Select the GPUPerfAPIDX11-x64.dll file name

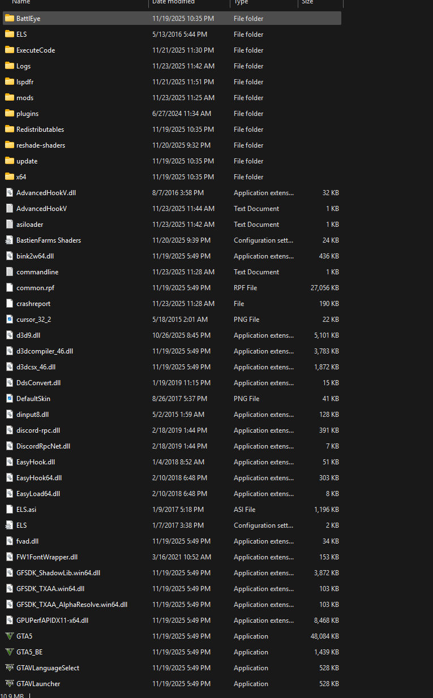pyautogui.click(x=52, y=621)
